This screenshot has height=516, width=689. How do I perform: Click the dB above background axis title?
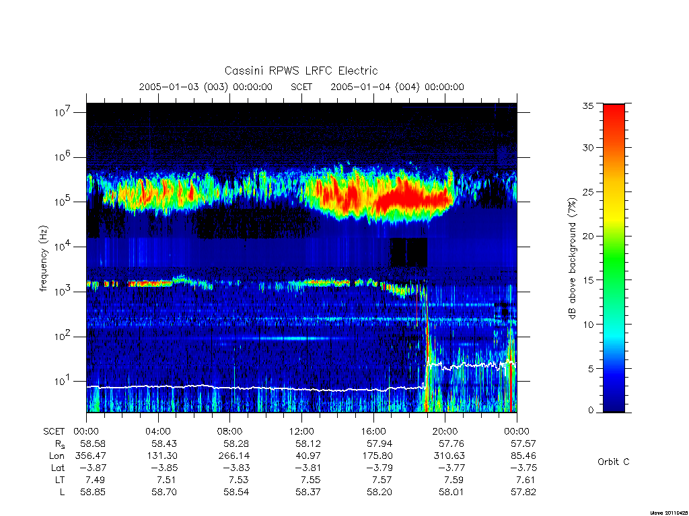pos(572,259)
